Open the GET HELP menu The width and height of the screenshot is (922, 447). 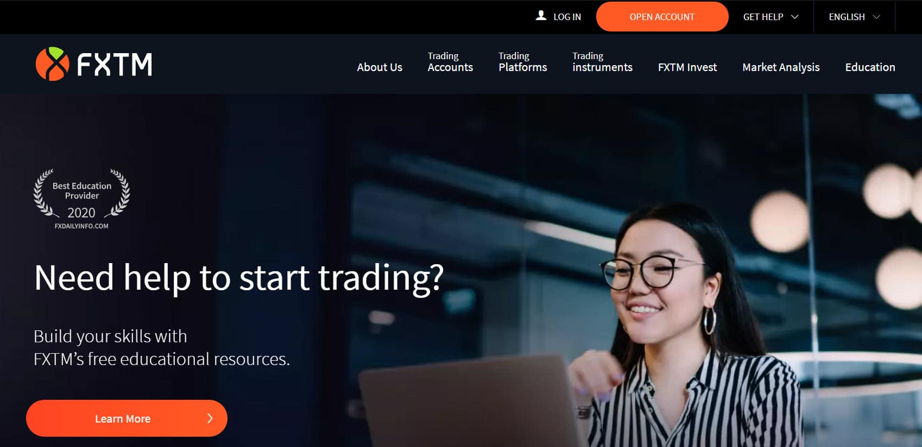coord(771,17)
